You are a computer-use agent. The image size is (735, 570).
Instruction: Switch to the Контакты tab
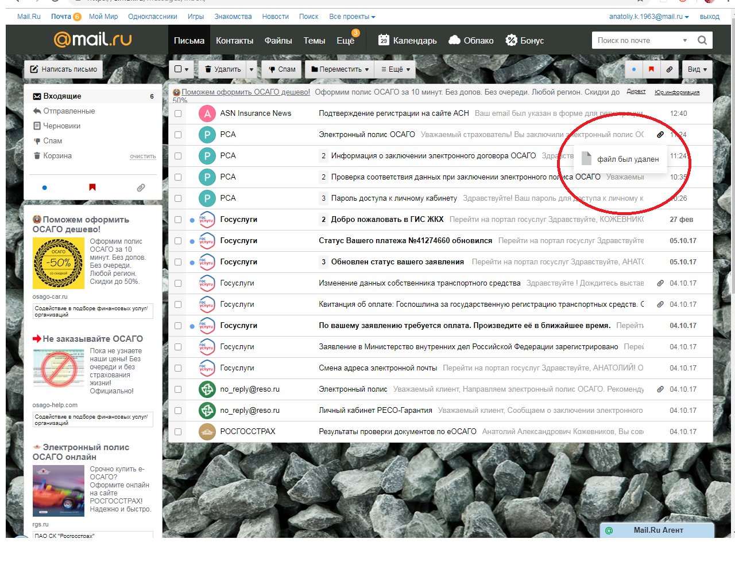(234, 41)
